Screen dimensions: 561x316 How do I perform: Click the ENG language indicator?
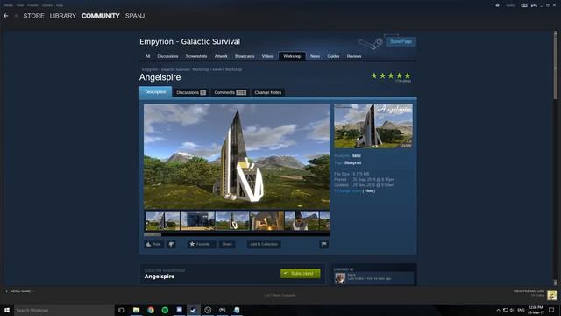point(521,310)
